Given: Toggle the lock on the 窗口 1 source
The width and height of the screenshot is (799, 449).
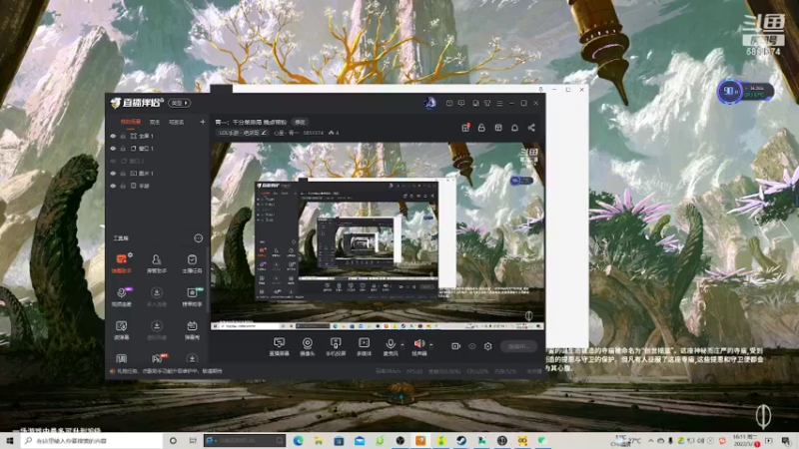Looking at the screenshot, I should click(123, 148).
